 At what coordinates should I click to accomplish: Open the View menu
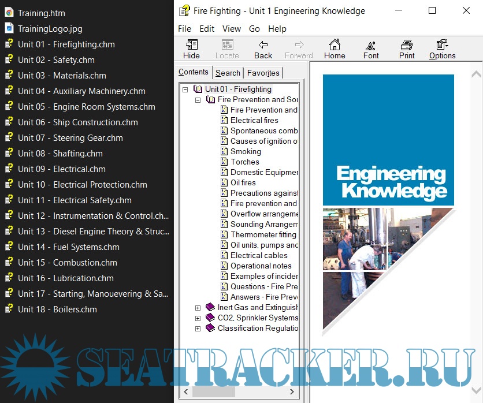click(x=231, y=28)
